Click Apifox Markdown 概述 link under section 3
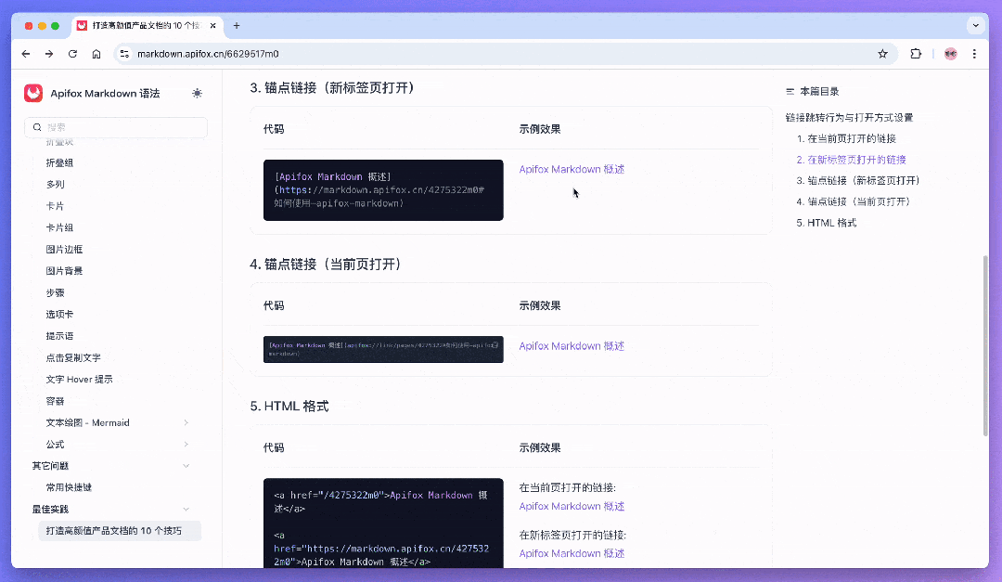The width and height of the screenshot is (1002, 582). (x=572, y=170)
